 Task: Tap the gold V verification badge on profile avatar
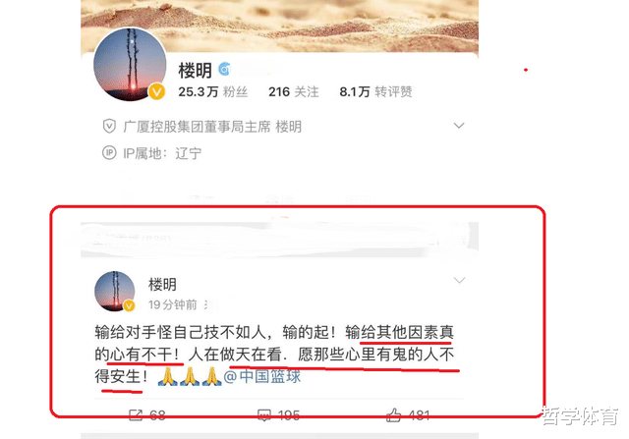[157, 91]
